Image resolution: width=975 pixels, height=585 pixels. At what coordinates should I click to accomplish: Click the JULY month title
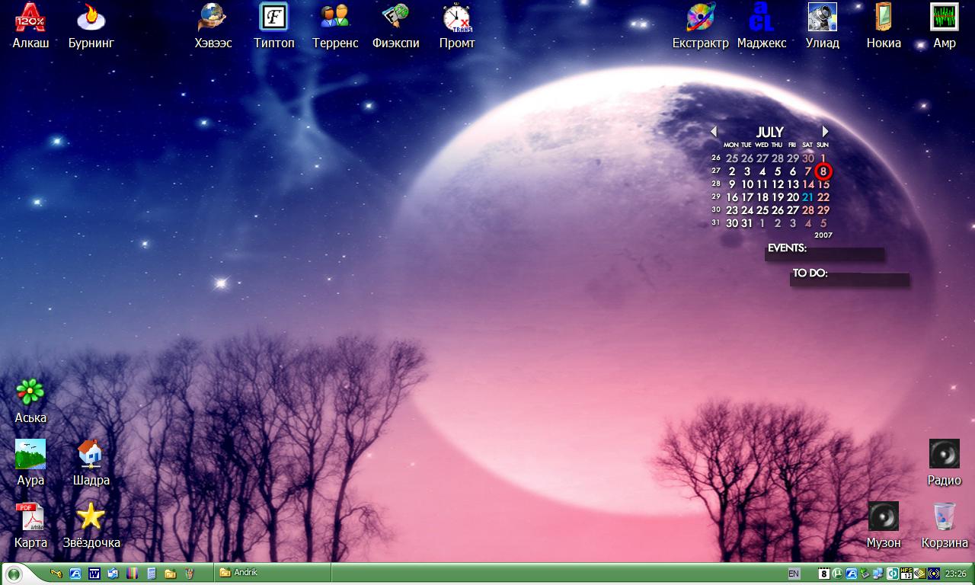point(769,132)
